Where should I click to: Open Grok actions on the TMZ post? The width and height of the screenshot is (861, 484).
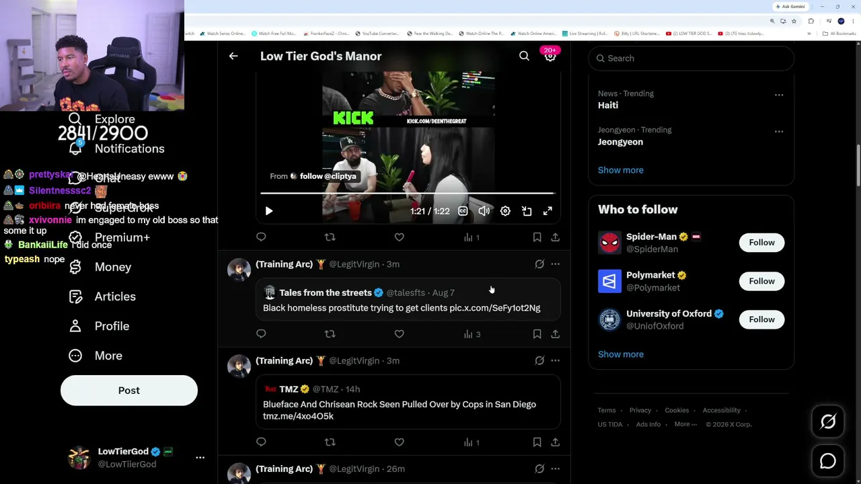[x=539, y=361]
